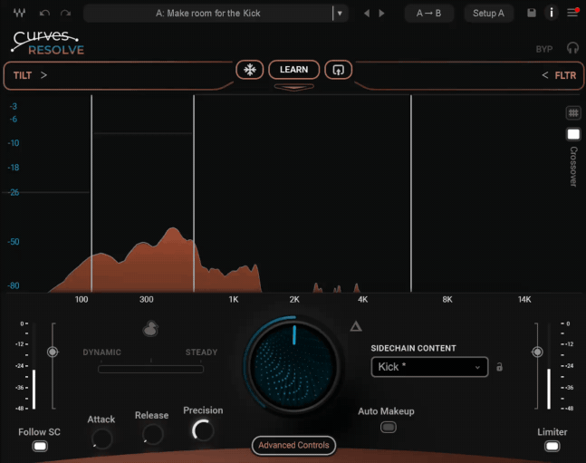586x463 pixels.
Task: Open the hamburger menu
Action: [x=572, y=14]
